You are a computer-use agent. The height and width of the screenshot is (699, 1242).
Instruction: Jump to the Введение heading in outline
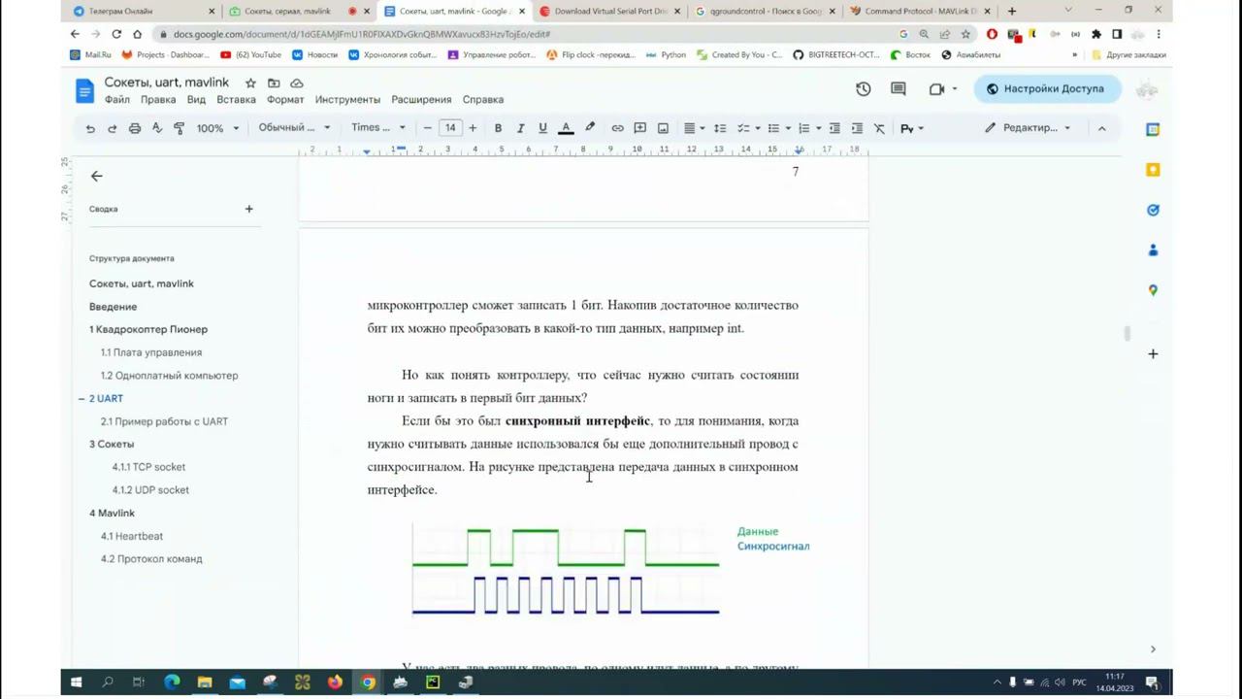point(113,307)
